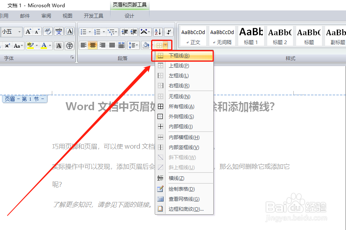The height and width of the screenshot is (230, 346).
Task: Apply superscript formatting
Action: (x=7, y=46)
